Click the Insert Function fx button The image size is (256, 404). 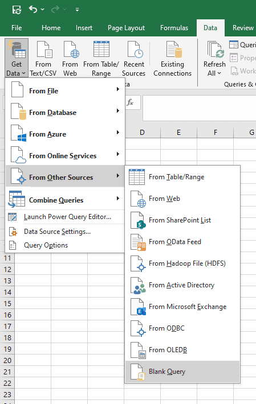[x=130, y=102]
